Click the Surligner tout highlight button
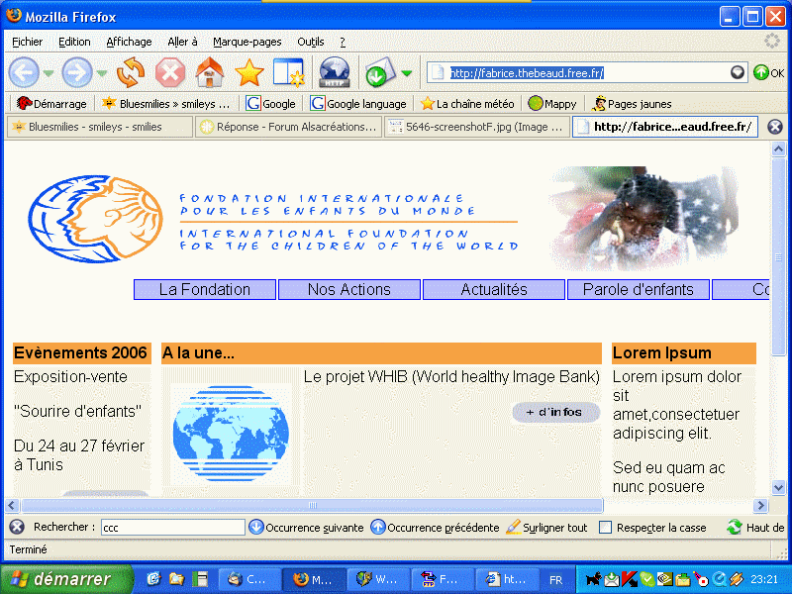The image size is (792, 594). pyautogui.click(x=546, y=528)
